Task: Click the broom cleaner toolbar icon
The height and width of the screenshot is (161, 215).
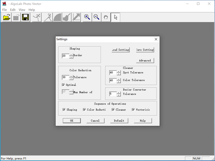Action: point(66,17)
